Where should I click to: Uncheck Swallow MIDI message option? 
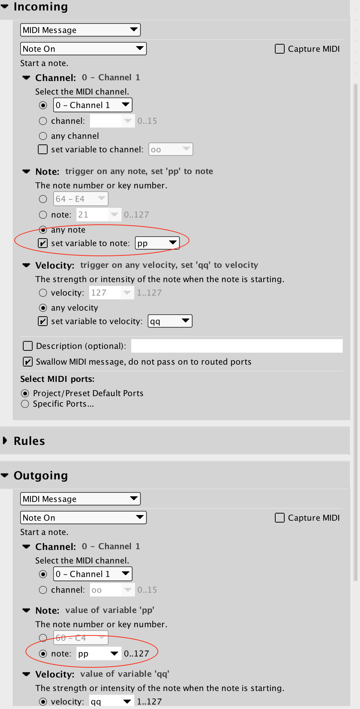28,362
